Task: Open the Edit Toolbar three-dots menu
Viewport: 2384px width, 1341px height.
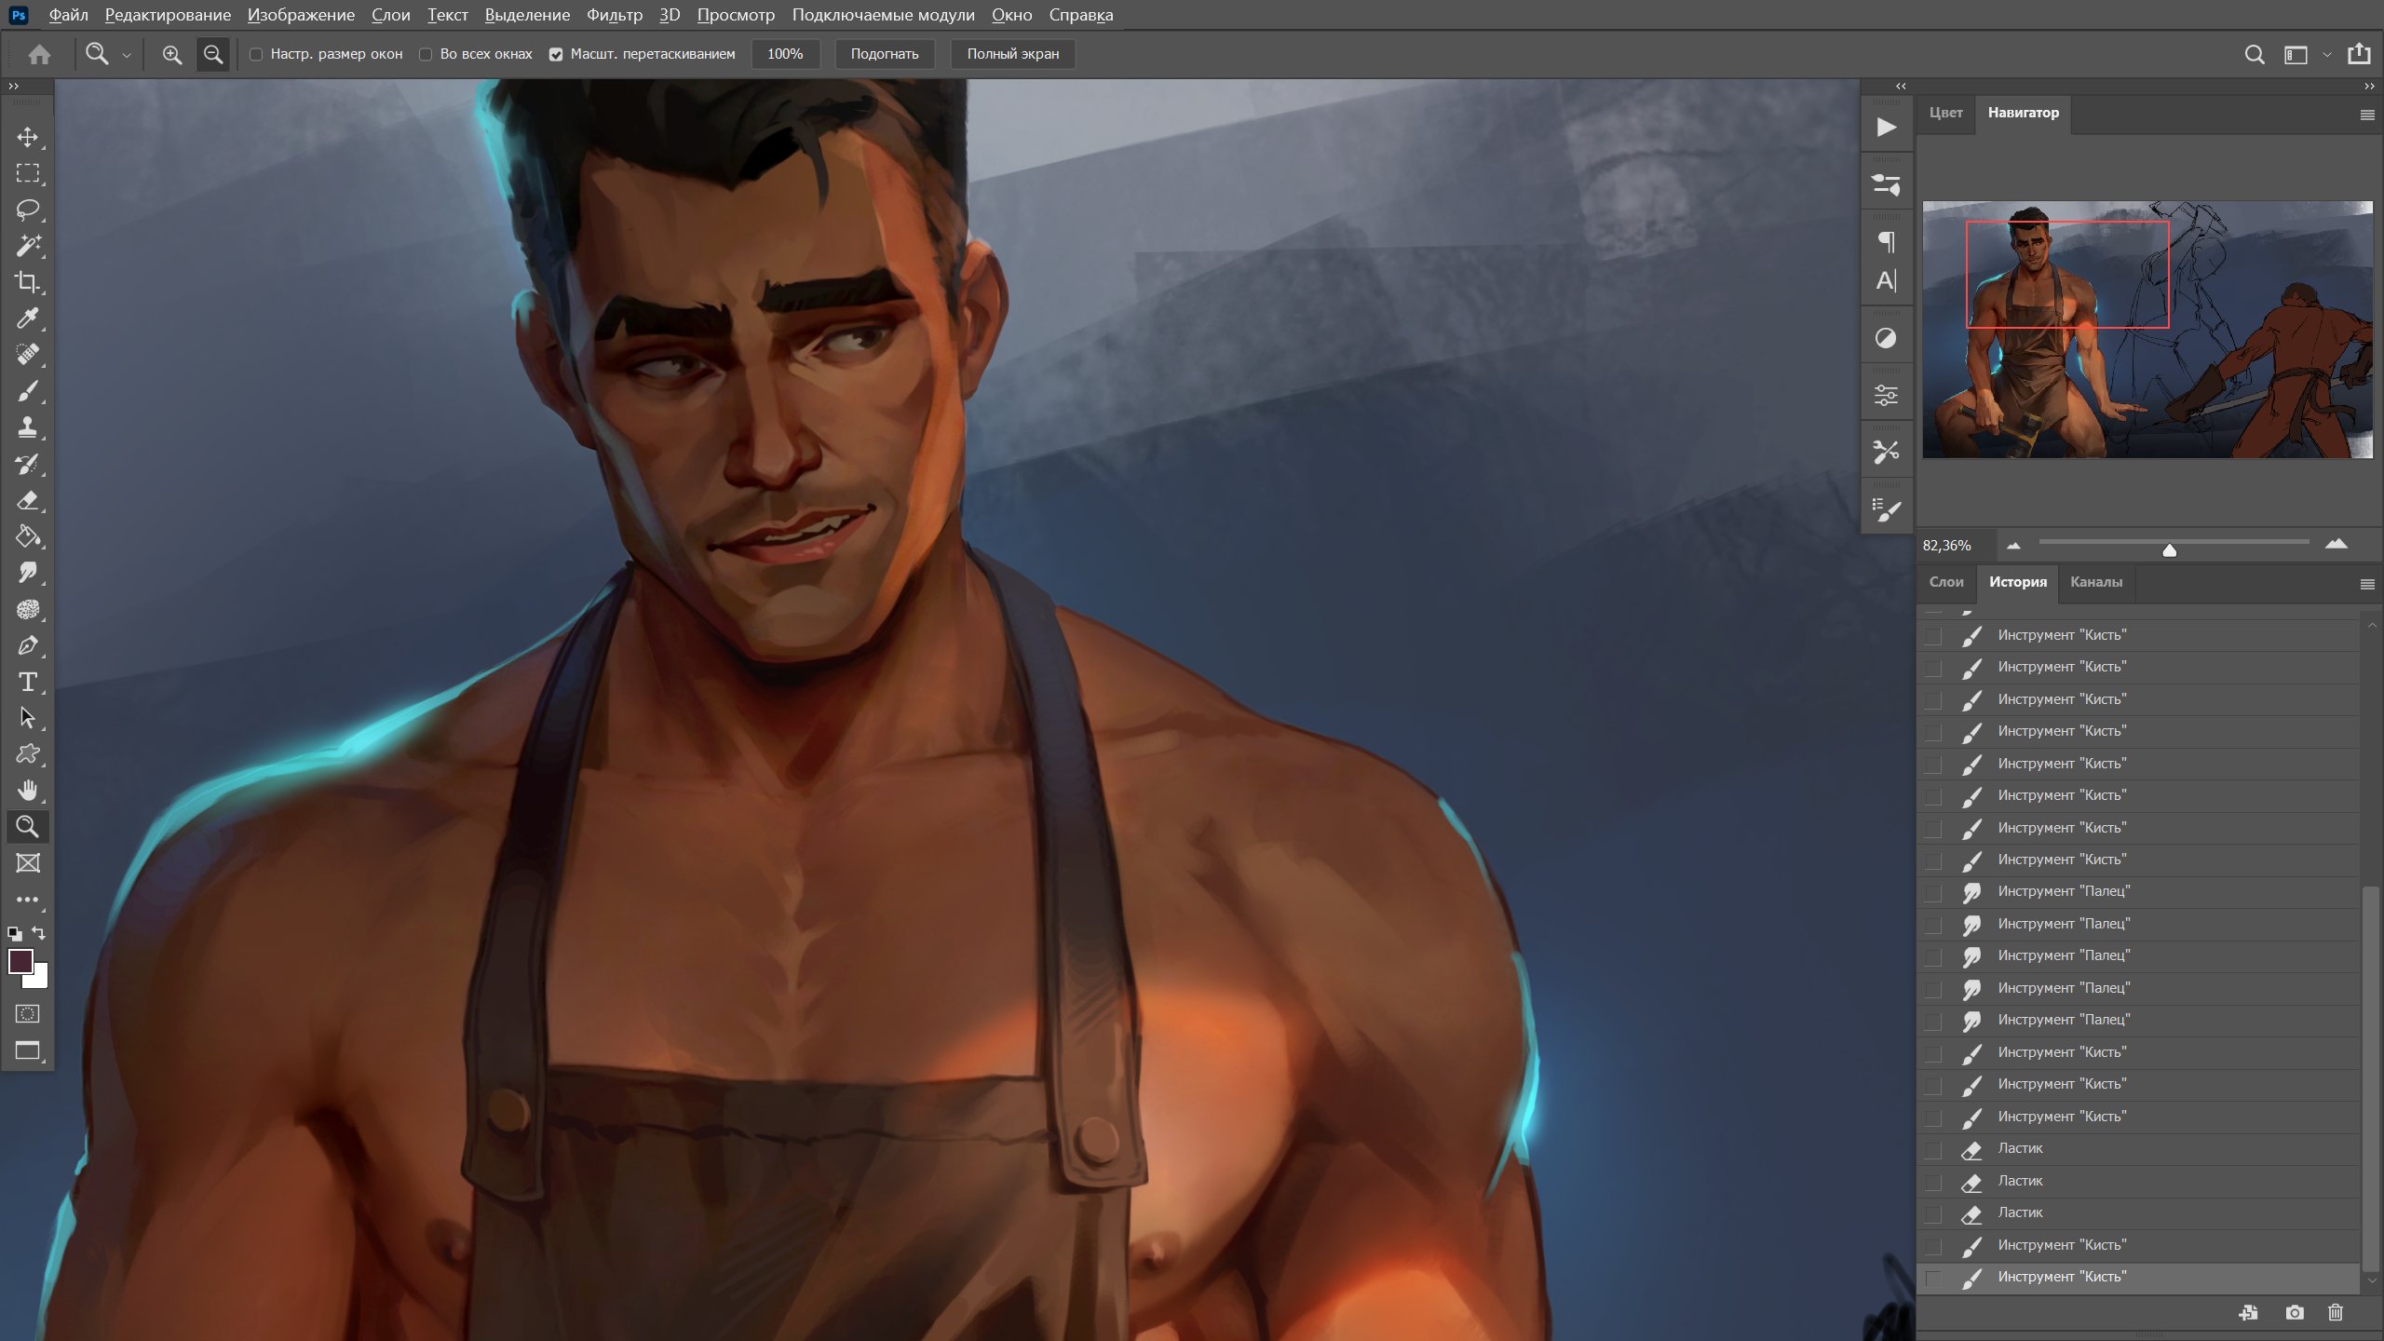Action: (28, 900)
